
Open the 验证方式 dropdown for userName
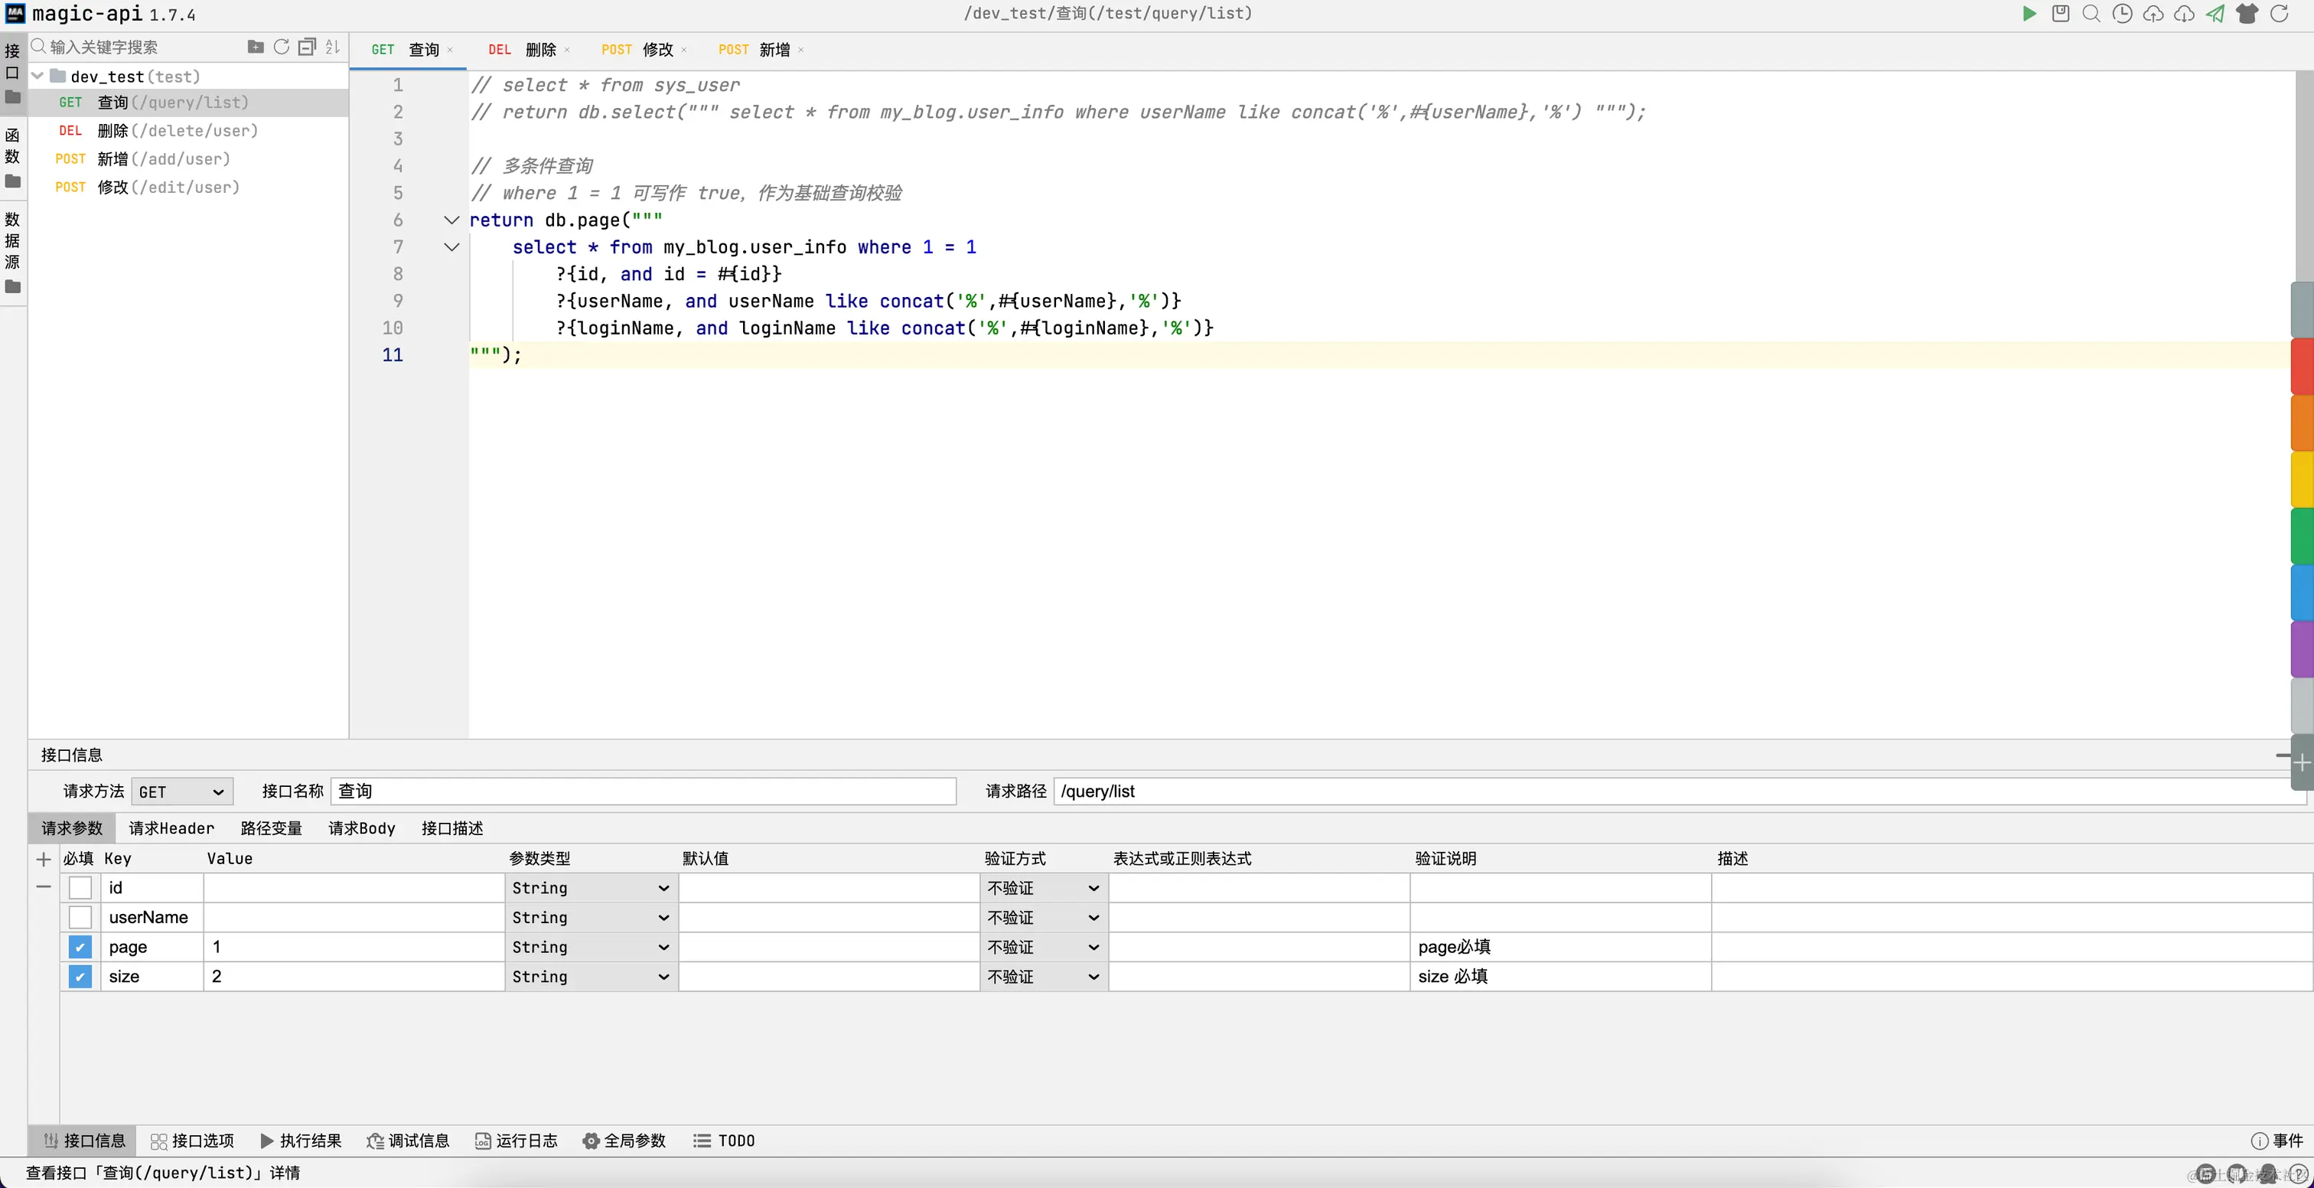pos(1044,918)
